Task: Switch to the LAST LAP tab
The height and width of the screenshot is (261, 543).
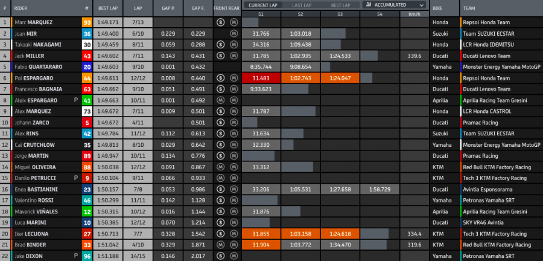Action: (300, 4)
